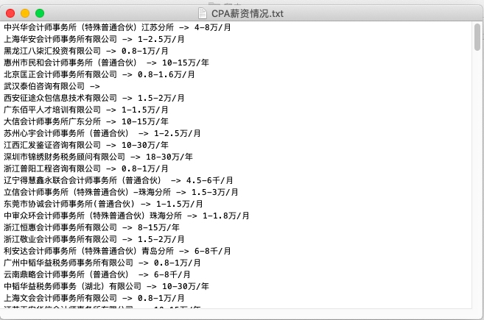Click the line 江西汇发鉴证咨询有限公司
This screenshot has width=484, height=320.
coord(86,145)
